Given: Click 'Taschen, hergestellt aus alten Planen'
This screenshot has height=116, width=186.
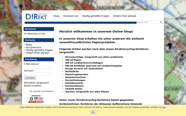Looking at the screenshot, I should [87, 92].
